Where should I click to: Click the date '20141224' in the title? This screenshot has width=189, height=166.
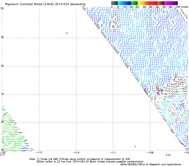coord(62,4)
